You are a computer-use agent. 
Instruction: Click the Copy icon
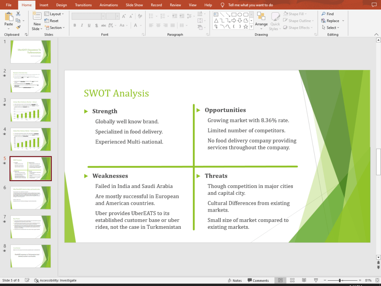click(18, 21)
